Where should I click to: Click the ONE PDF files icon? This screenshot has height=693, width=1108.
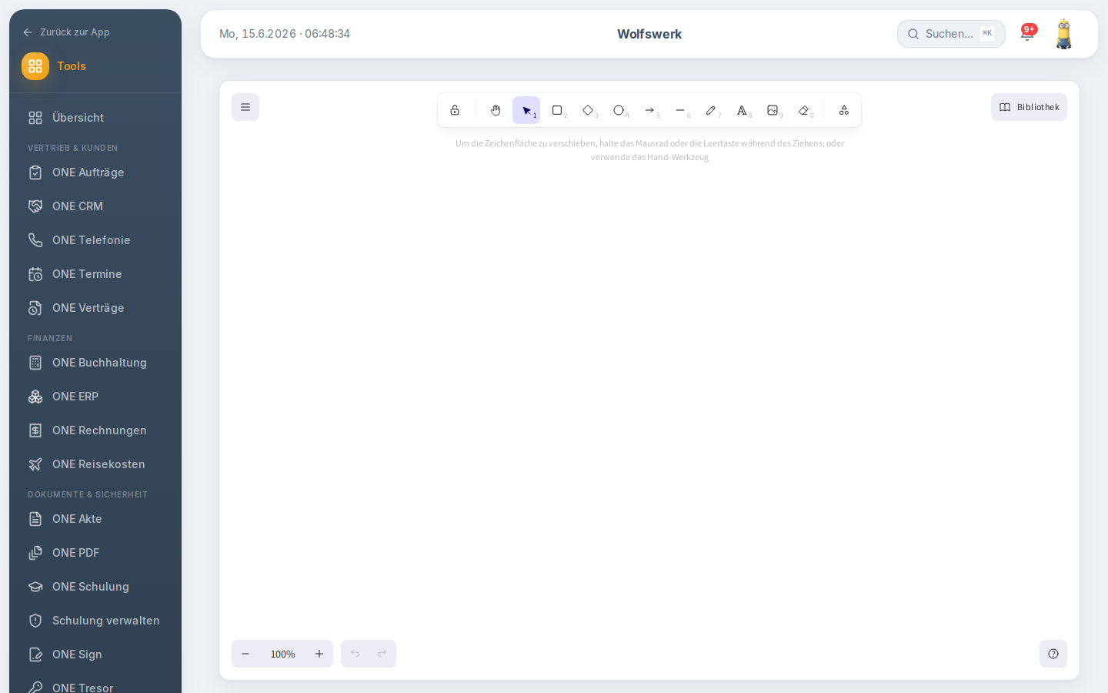point(35,553)
